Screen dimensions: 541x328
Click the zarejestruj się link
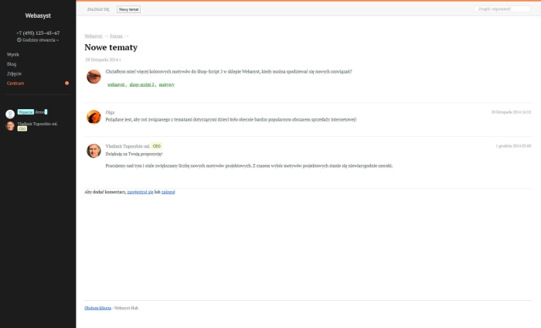coord(140,191)
